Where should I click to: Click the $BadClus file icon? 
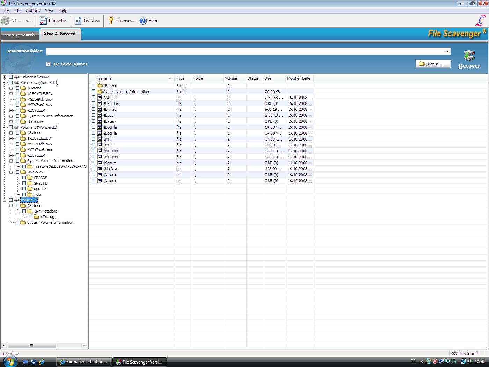[x=100, y=103]
